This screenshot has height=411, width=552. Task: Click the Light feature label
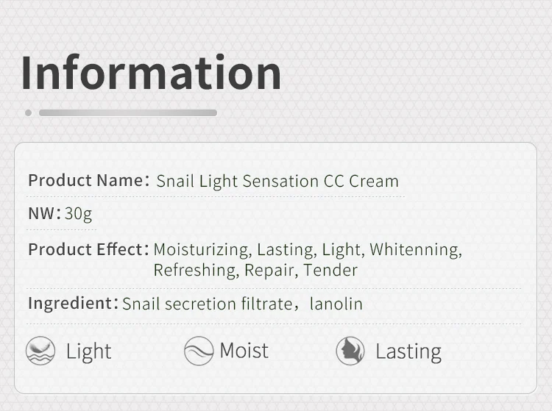[89, 351]
